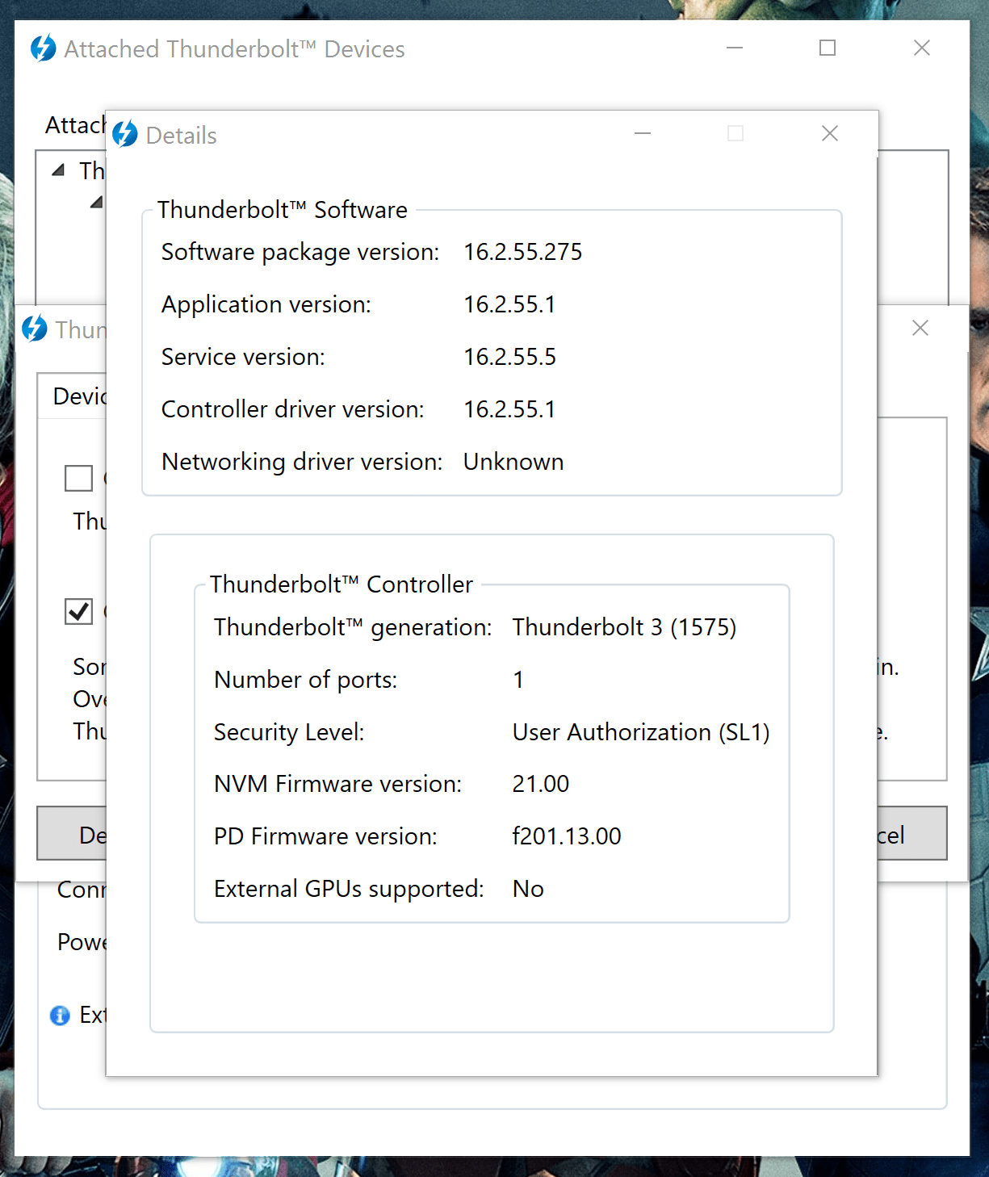
Task: Minimize the Attached Thunderbolt Devices window
Action: (x=734, y=48)
